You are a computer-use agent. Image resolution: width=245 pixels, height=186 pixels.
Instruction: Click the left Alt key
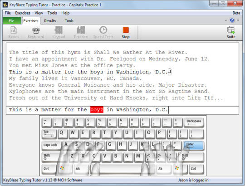(x=81, y=169)
